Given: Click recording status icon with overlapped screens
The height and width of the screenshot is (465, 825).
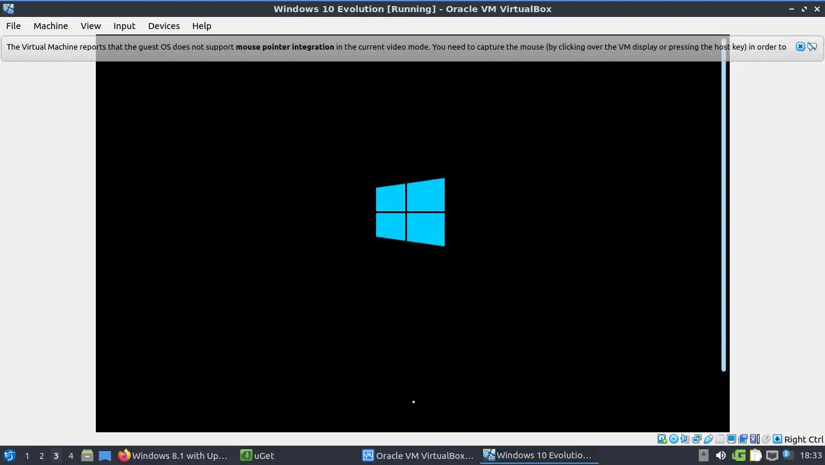Looking at the screenshot, I should tap(742, 439).
